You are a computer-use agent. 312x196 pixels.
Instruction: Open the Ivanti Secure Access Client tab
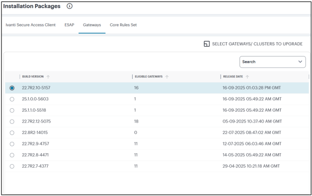click(x=30, y=25)
